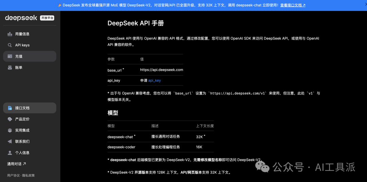
Task: Click the 参数 column header
Action: tap(111, 59)
